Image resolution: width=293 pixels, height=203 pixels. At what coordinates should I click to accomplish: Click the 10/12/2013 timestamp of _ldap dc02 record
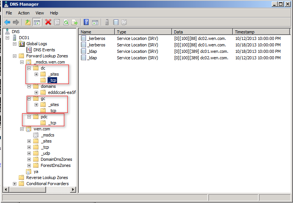(258, 58)
